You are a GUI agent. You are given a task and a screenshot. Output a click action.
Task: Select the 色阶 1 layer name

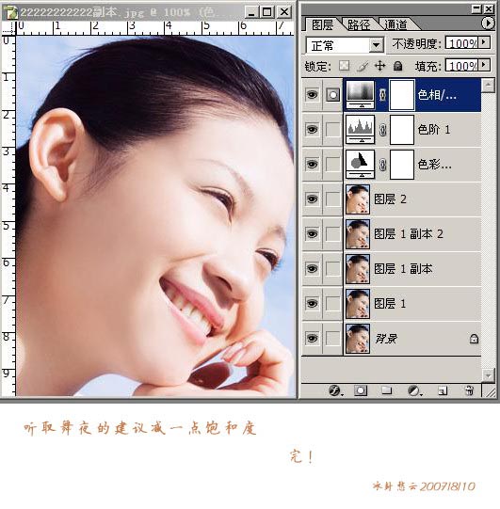click(434, 130)
